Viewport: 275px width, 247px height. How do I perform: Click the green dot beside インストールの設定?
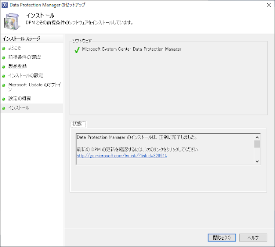3,76
